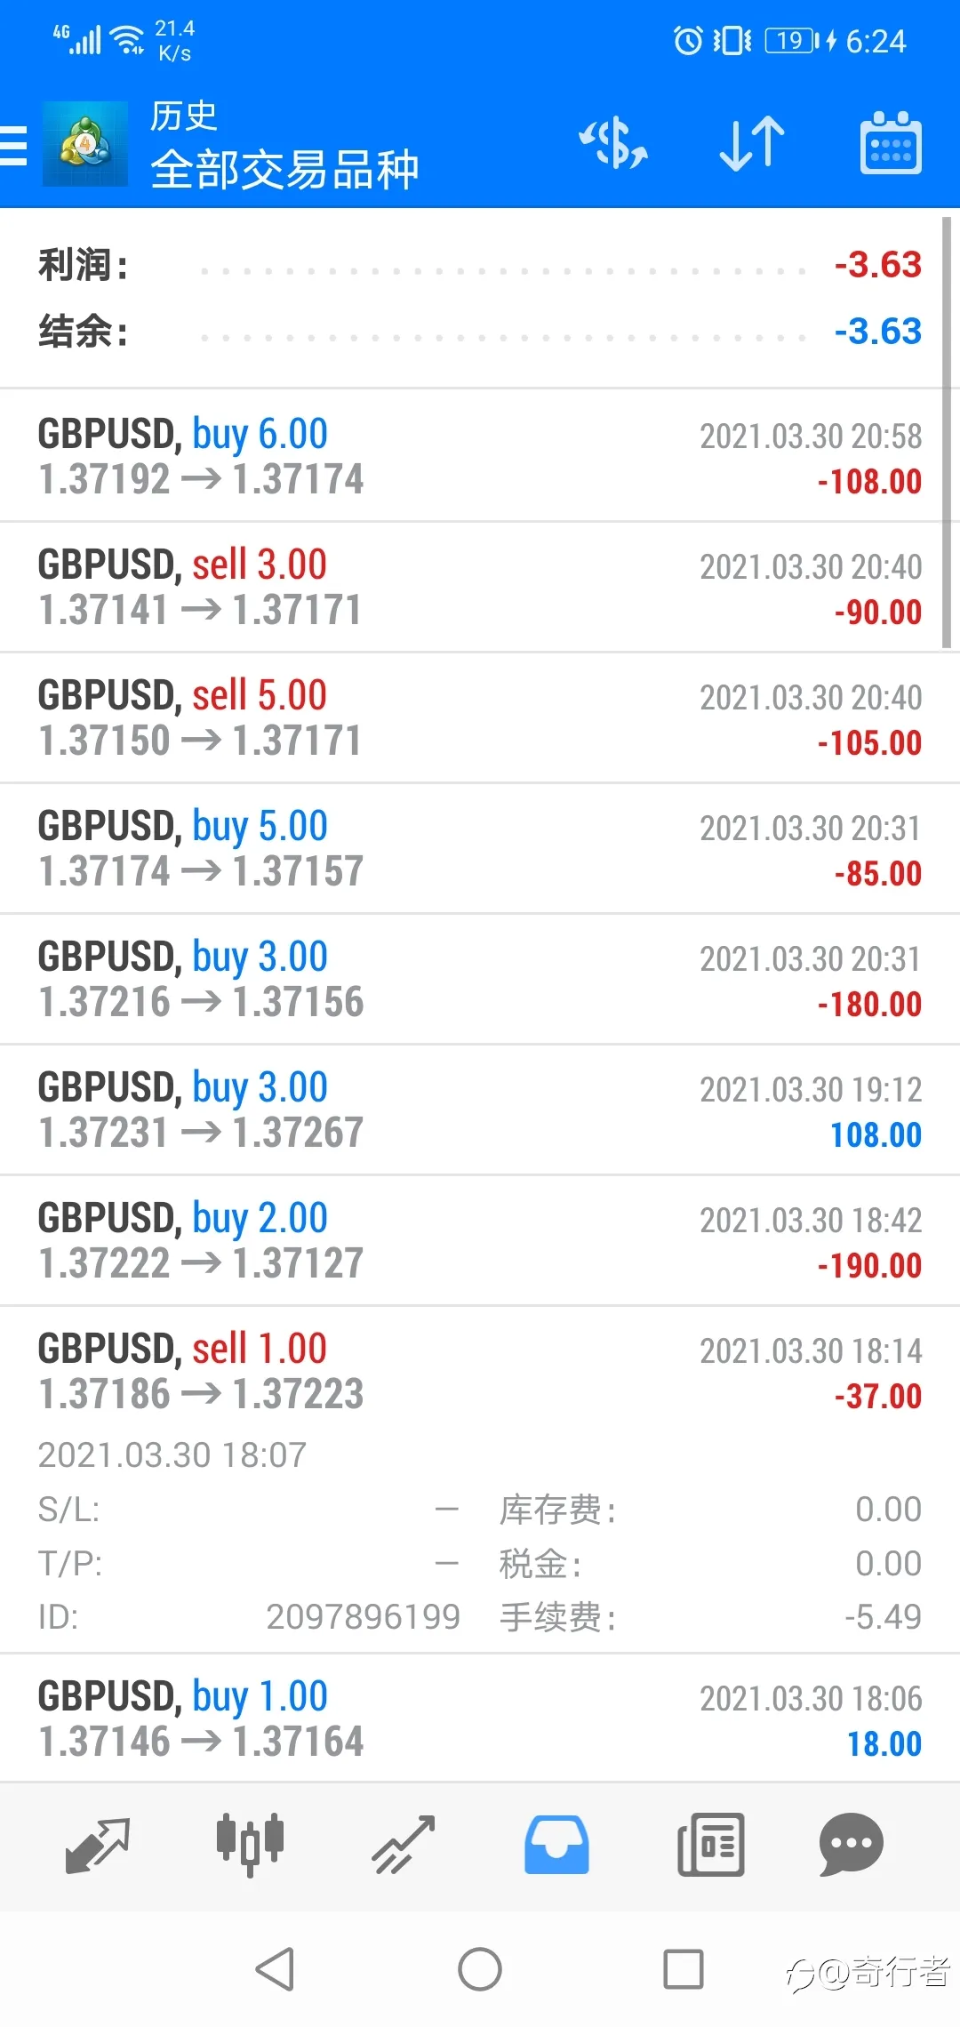Expand the GBPUSD sell 5.00 trade
Screen dimensions: 960x2027
coord(480,717)
